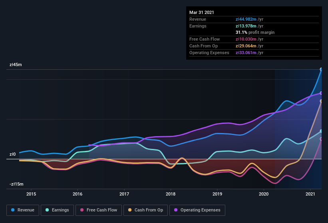Click the orange Cash From Op dot

pos(130,210)
